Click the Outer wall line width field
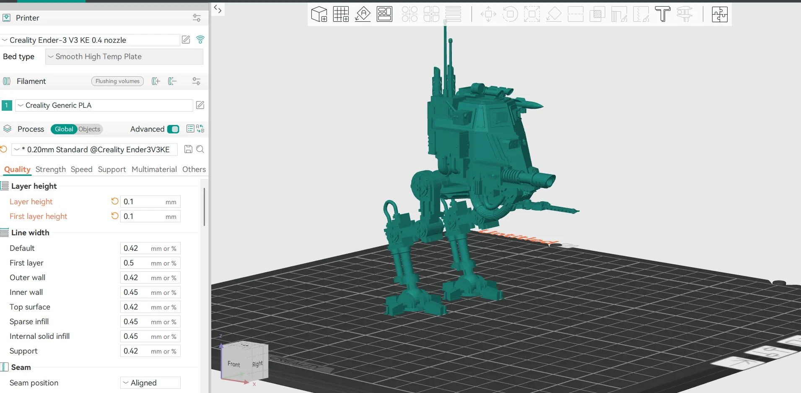This screenshot has width=801, height=393. (150, 278)
